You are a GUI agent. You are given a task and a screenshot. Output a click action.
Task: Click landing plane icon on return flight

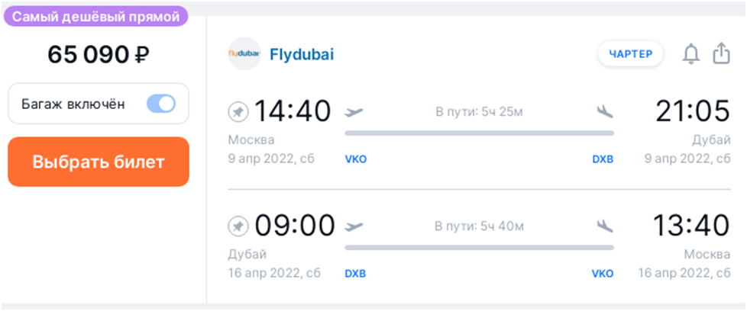click(x=605, y=226)
